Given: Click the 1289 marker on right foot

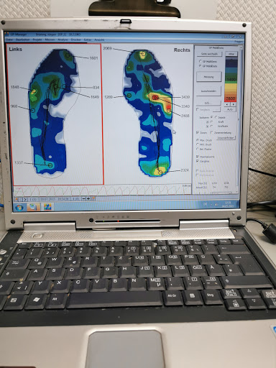Looking at the screenshot, I should 129,96.
